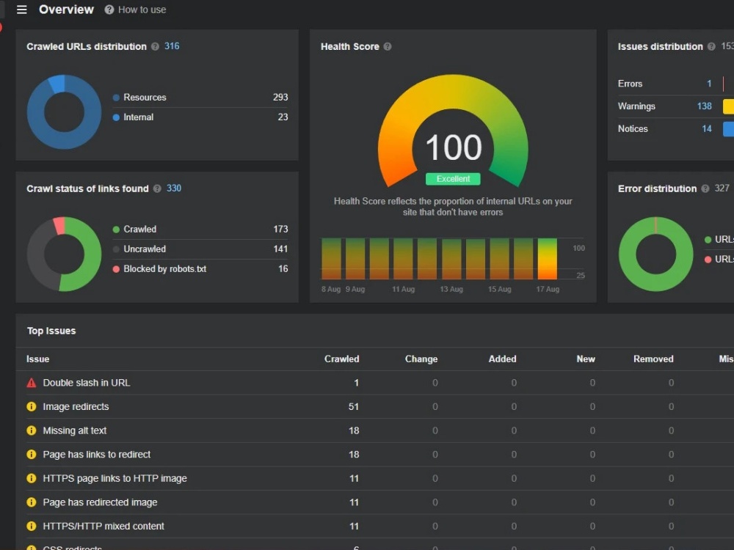This screenshot has height=550, width=734.
Task: Click the Notices count 14
Action: (x=706, y=128)
